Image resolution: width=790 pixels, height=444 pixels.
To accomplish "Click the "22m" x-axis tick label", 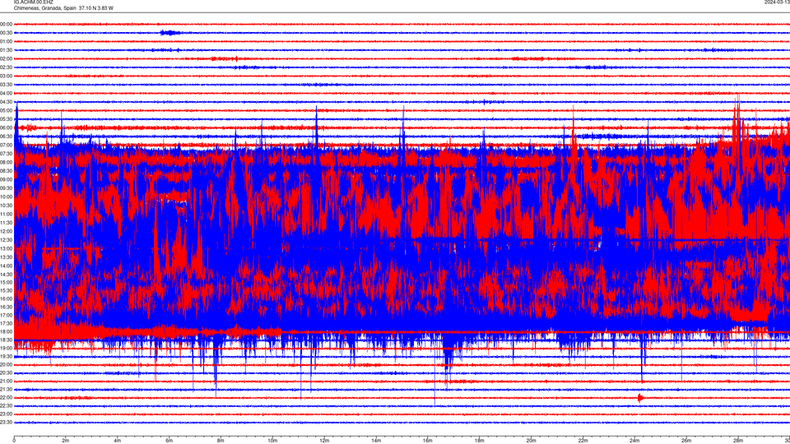I will [x=583, y=441].
